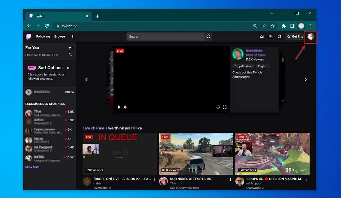The image size is (341, 198).
Task: Open recommended channel with 5.4K viewers
Action: pyautogui.click(x=50, y=149)
